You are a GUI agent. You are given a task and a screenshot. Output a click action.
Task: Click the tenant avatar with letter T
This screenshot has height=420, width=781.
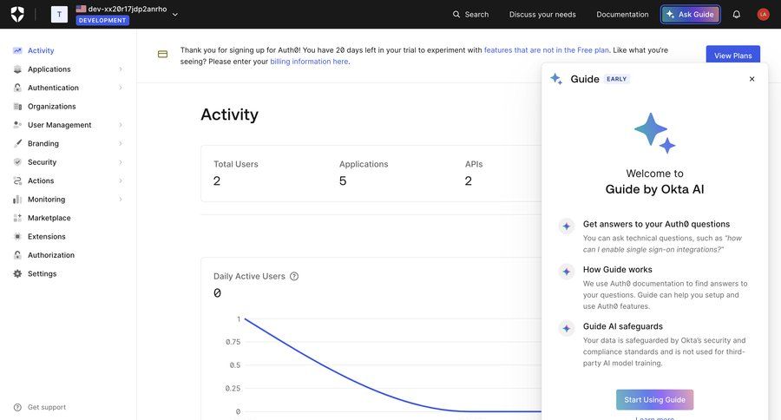(59, 14)
